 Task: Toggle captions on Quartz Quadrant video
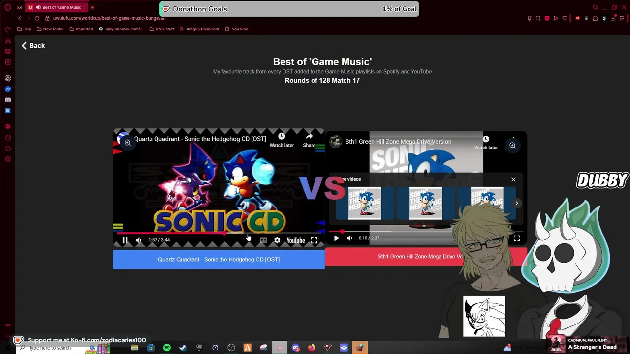(x=263, y=240)
